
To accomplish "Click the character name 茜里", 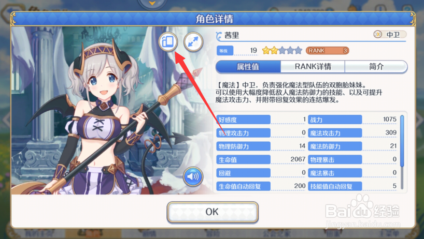I will coord(232,35).
